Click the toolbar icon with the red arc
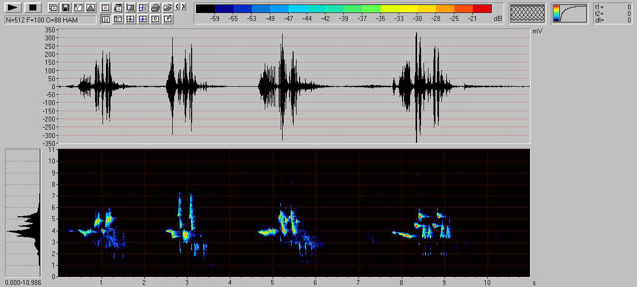Screen dimensions: 637x287 tap(106, 7)
